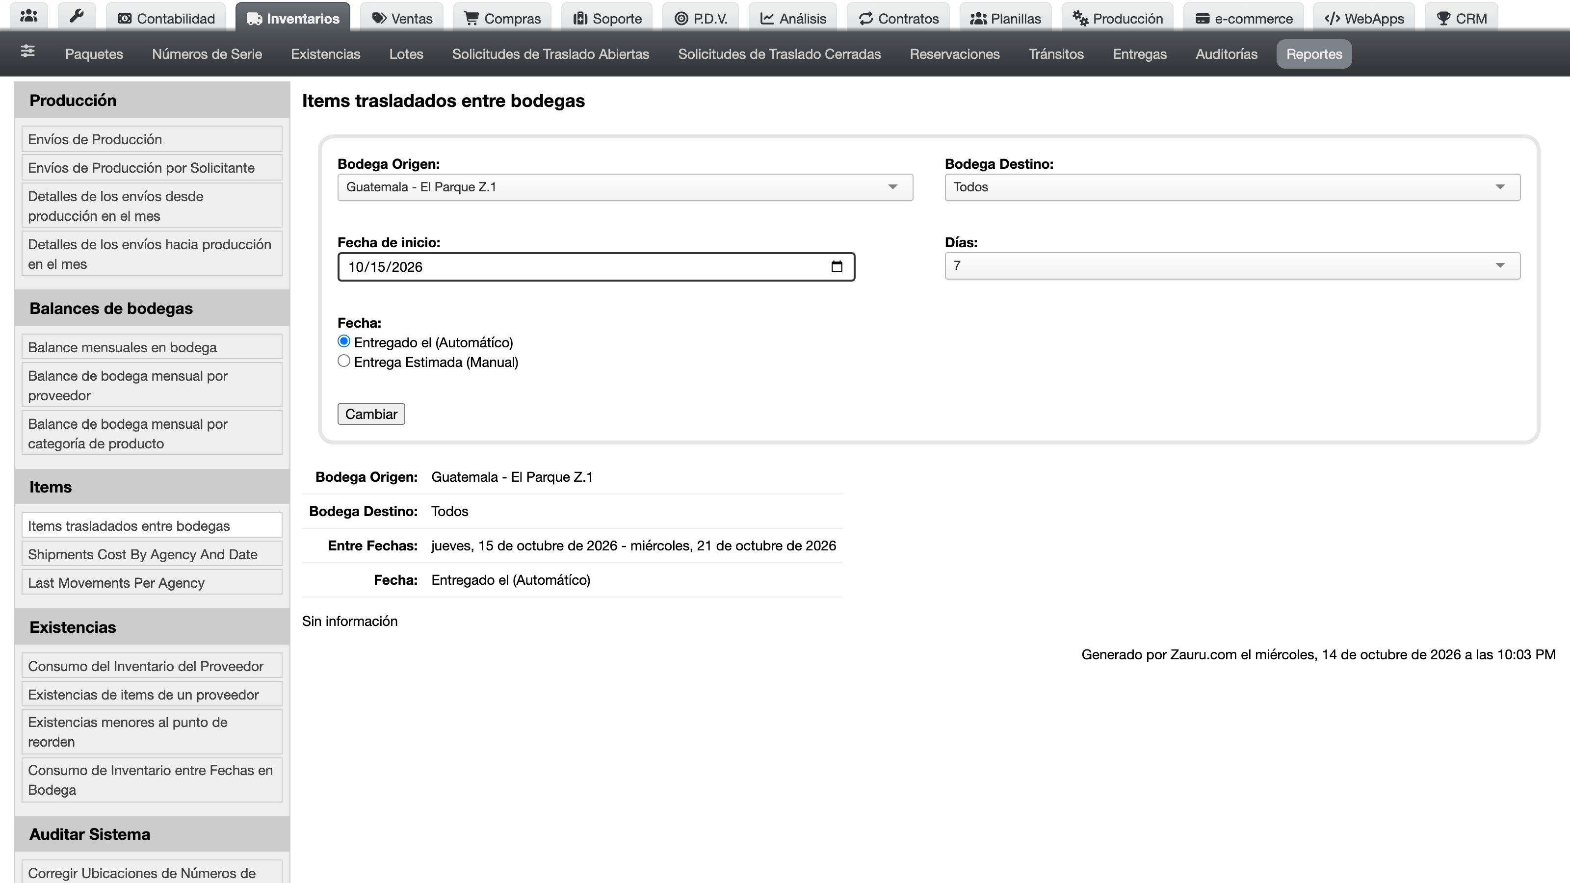Open Balance mensuales en bodega report
Screen dimensions: 1570x883
pyautogui.click(x=152, y=347)
